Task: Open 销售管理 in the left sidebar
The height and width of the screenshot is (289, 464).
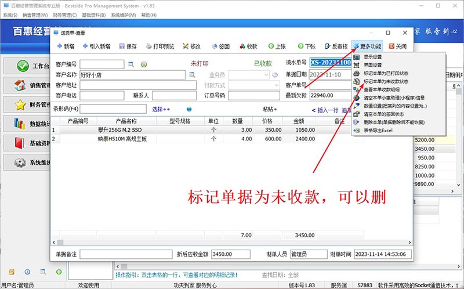Action: click(x=27, y=85)
